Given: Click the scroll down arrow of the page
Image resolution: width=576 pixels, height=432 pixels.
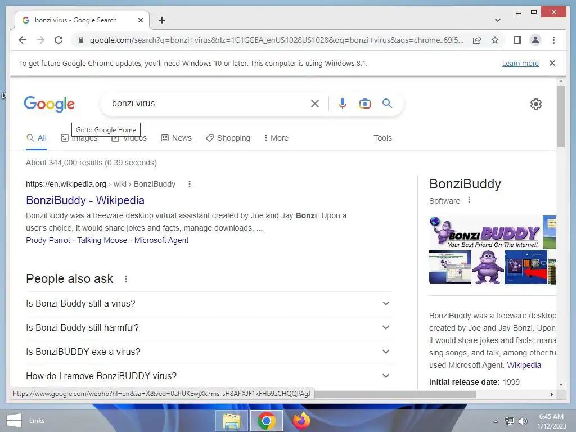Looking at the screenshot, I should pos(561,385).
